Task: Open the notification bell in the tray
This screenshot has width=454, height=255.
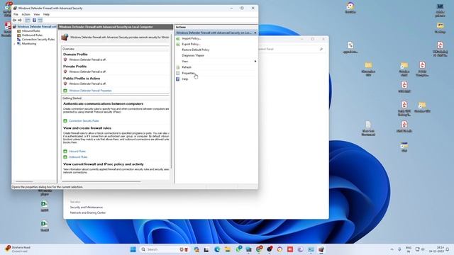Action: [x=448, y=249]
